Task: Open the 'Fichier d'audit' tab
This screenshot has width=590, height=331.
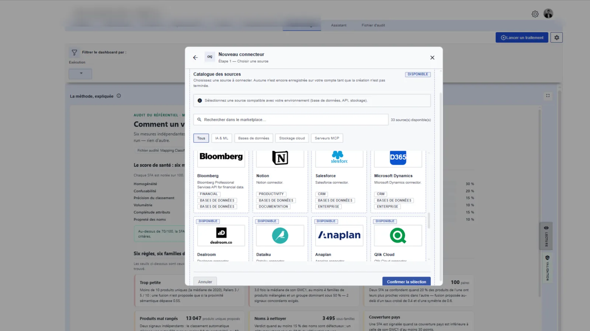Action: 373,25
